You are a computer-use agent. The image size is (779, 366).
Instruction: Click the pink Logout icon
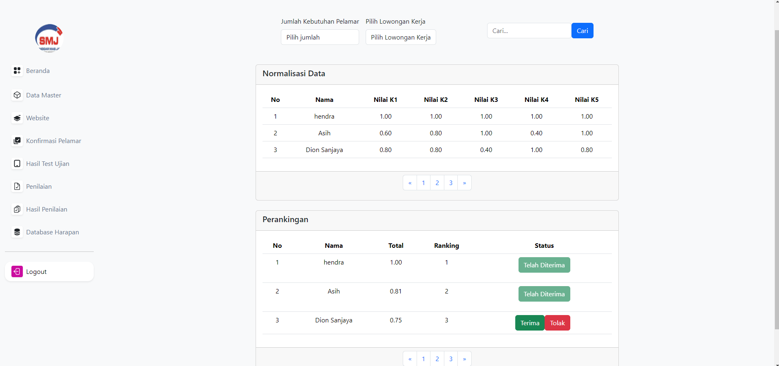[x=17, y=271]
